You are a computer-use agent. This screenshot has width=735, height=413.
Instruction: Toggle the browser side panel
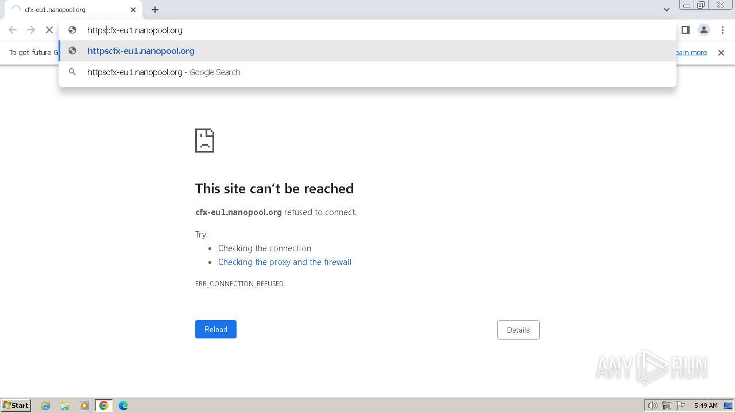click(x=686, y=30)
